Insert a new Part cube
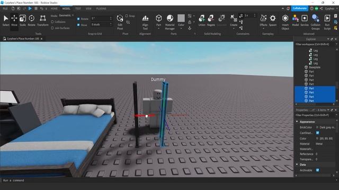The image size is (339, 190). click(159, 18)
